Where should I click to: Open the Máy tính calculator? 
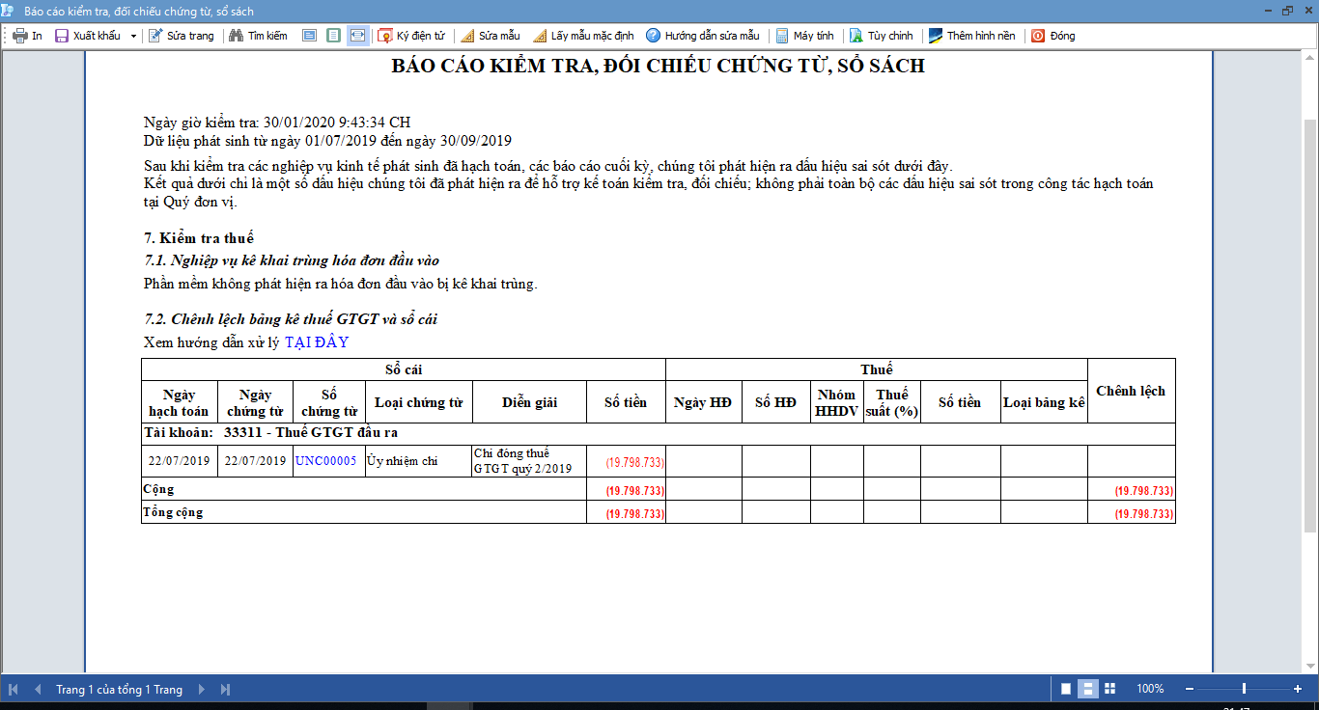[x=804, y=36]
